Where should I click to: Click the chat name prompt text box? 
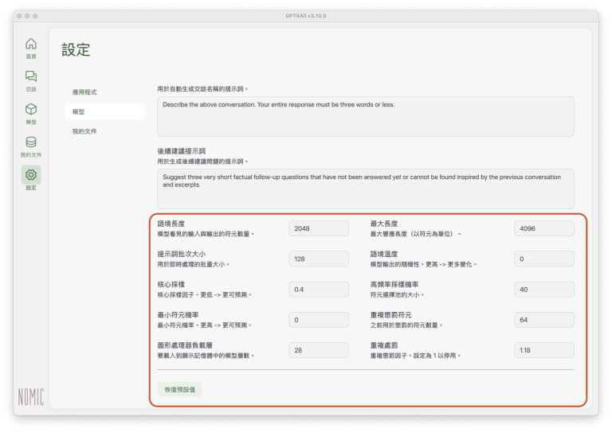365,116
